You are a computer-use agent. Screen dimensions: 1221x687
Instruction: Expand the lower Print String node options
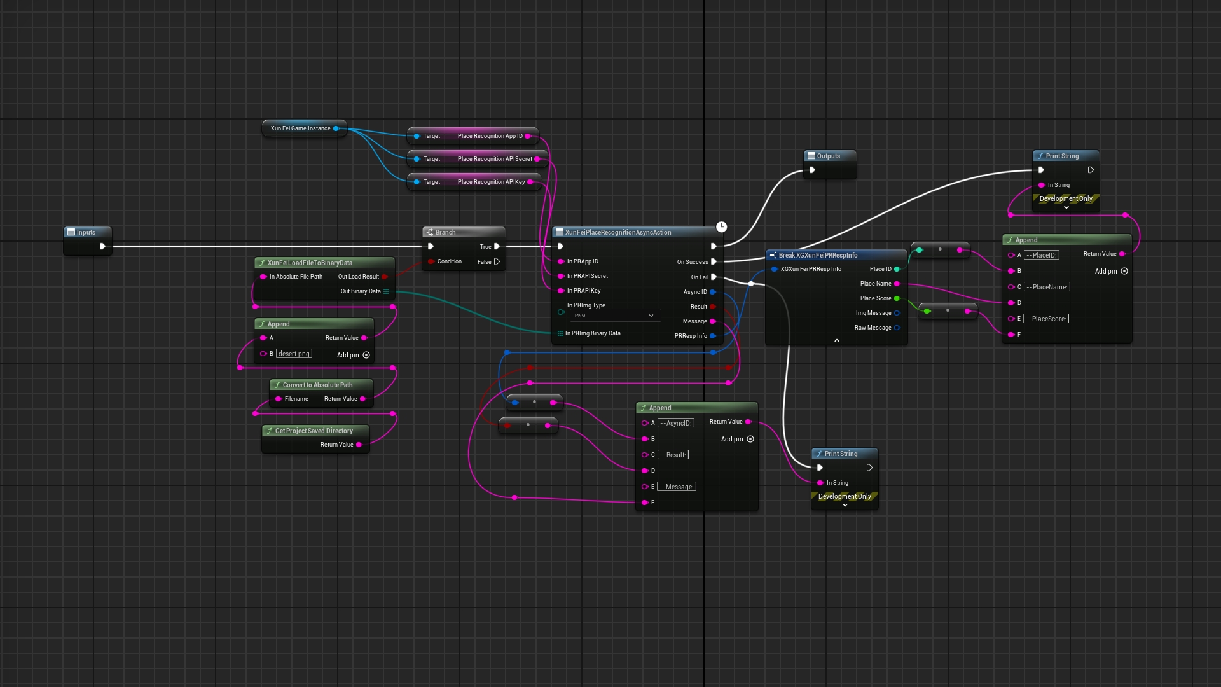[x=845, y=505]
